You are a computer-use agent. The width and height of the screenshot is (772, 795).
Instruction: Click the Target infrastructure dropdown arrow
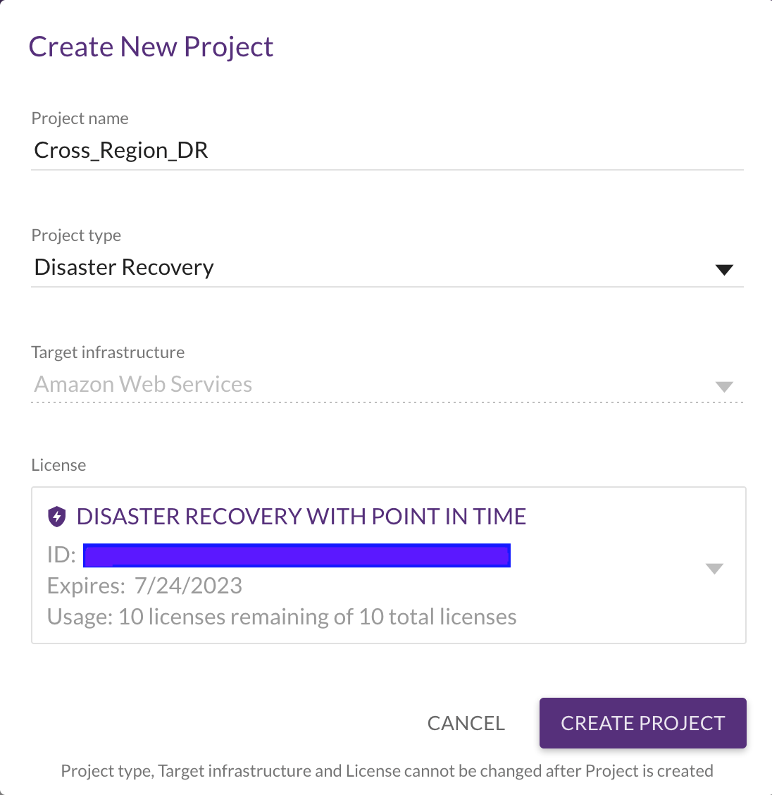coord(725,386)
